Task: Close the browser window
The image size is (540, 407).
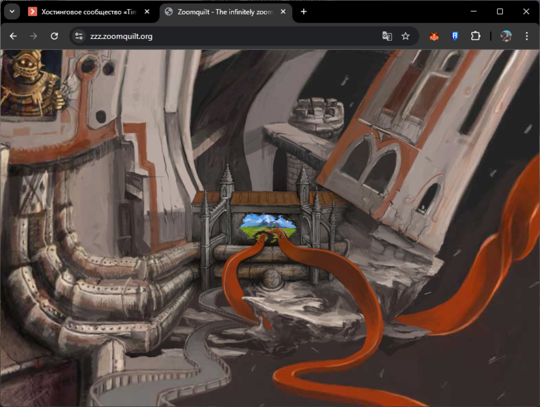Action: (x=526, y=12)
